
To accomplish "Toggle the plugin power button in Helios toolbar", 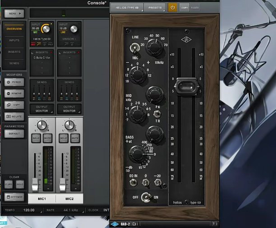I will 172,8.
